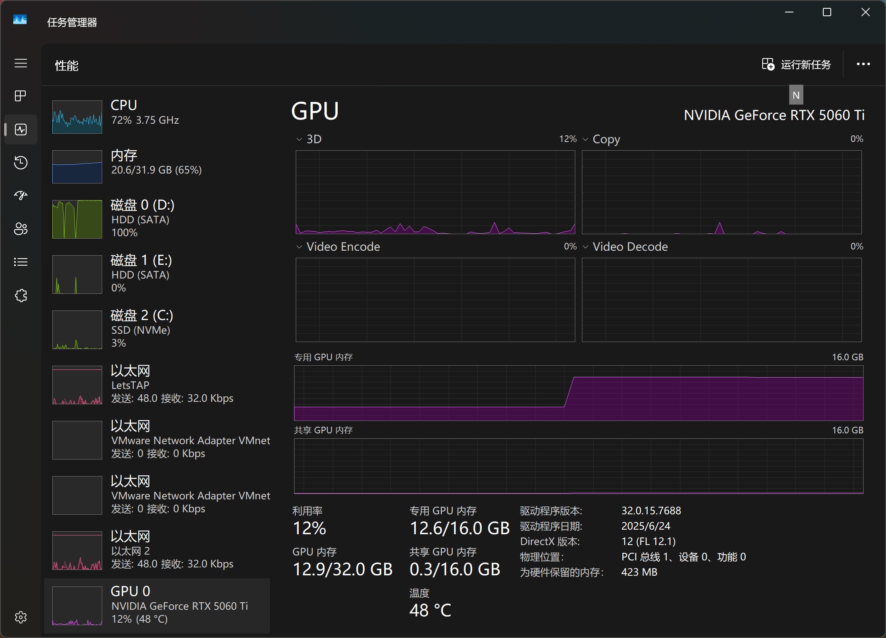
Task: Click GPU memory 12.9/32.0 GB value
Action: tap(343, 569)
